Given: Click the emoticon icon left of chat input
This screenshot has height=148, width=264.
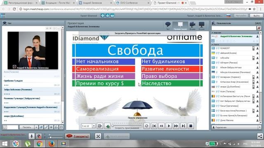Looking at the screenshot, I should 5,127.
